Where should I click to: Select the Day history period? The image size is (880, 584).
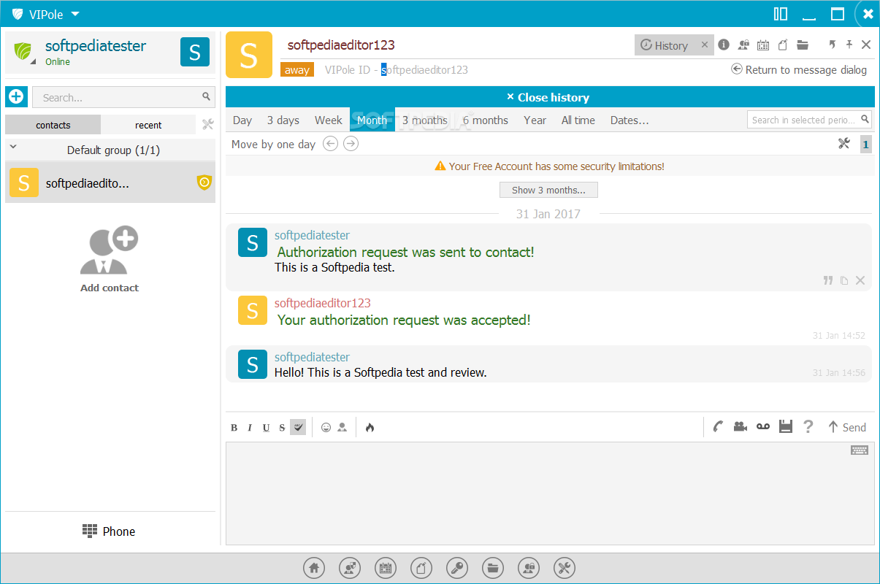(x=242, y=120)
